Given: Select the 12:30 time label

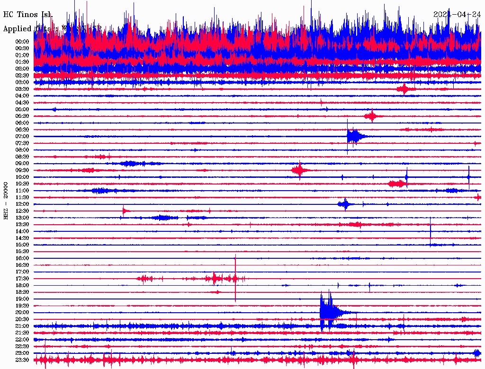Looking at the screenshot, I should [22, 211].
